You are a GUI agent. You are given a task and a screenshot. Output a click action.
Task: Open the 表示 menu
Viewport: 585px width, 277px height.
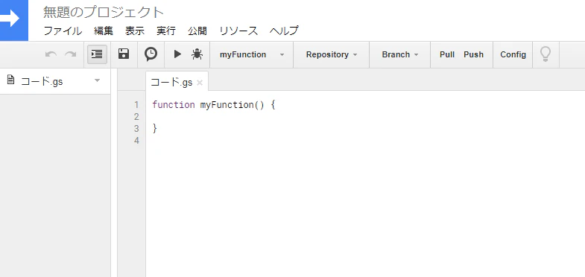[x=135, y=31]
